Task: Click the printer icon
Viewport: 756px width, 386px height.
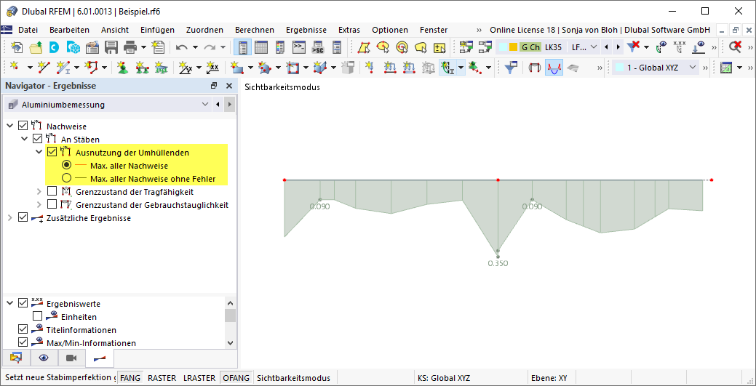Action: click(131, 47)
